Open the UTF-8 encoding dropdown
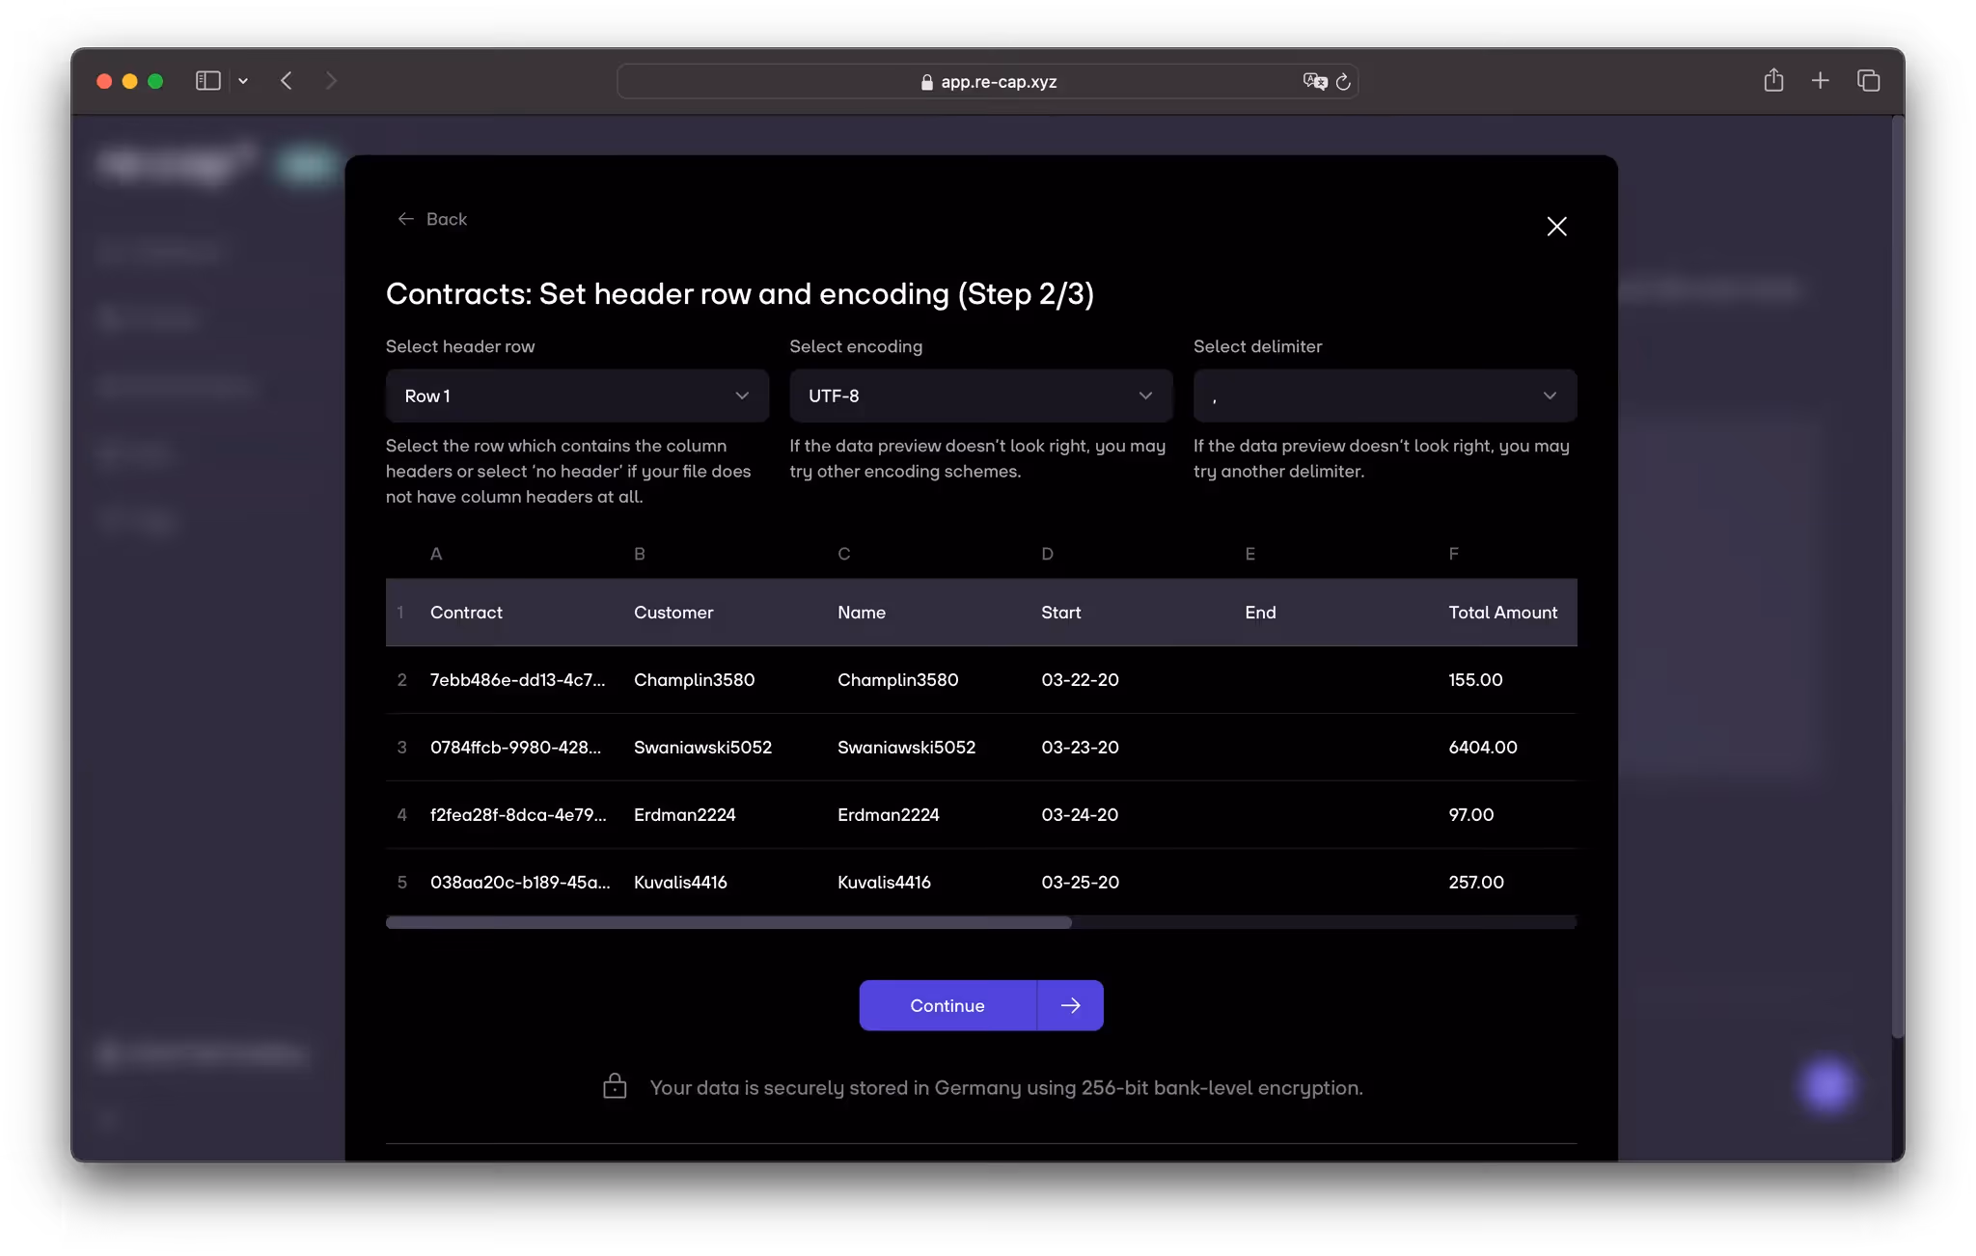This screenshot has height=1256, width=1976. (980, 396)
